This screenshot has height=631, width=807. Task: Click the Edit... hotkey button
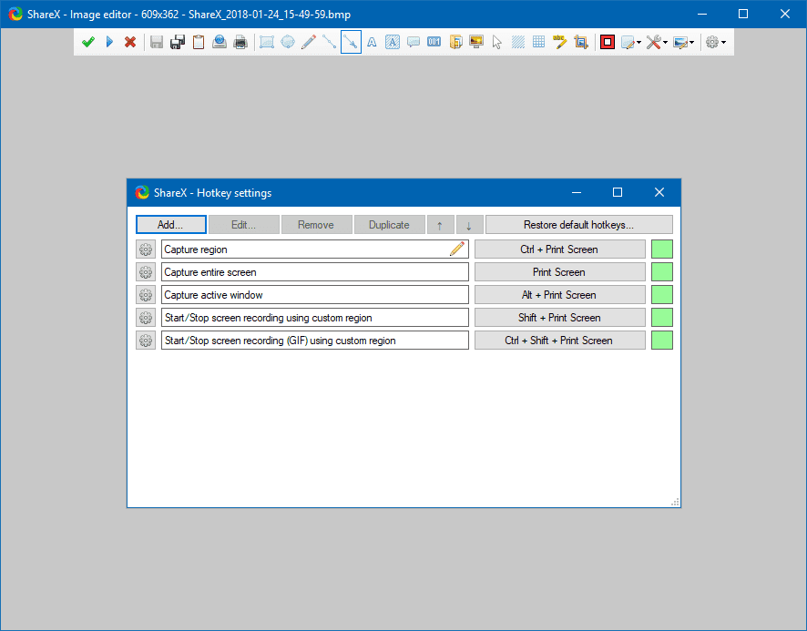244,224
